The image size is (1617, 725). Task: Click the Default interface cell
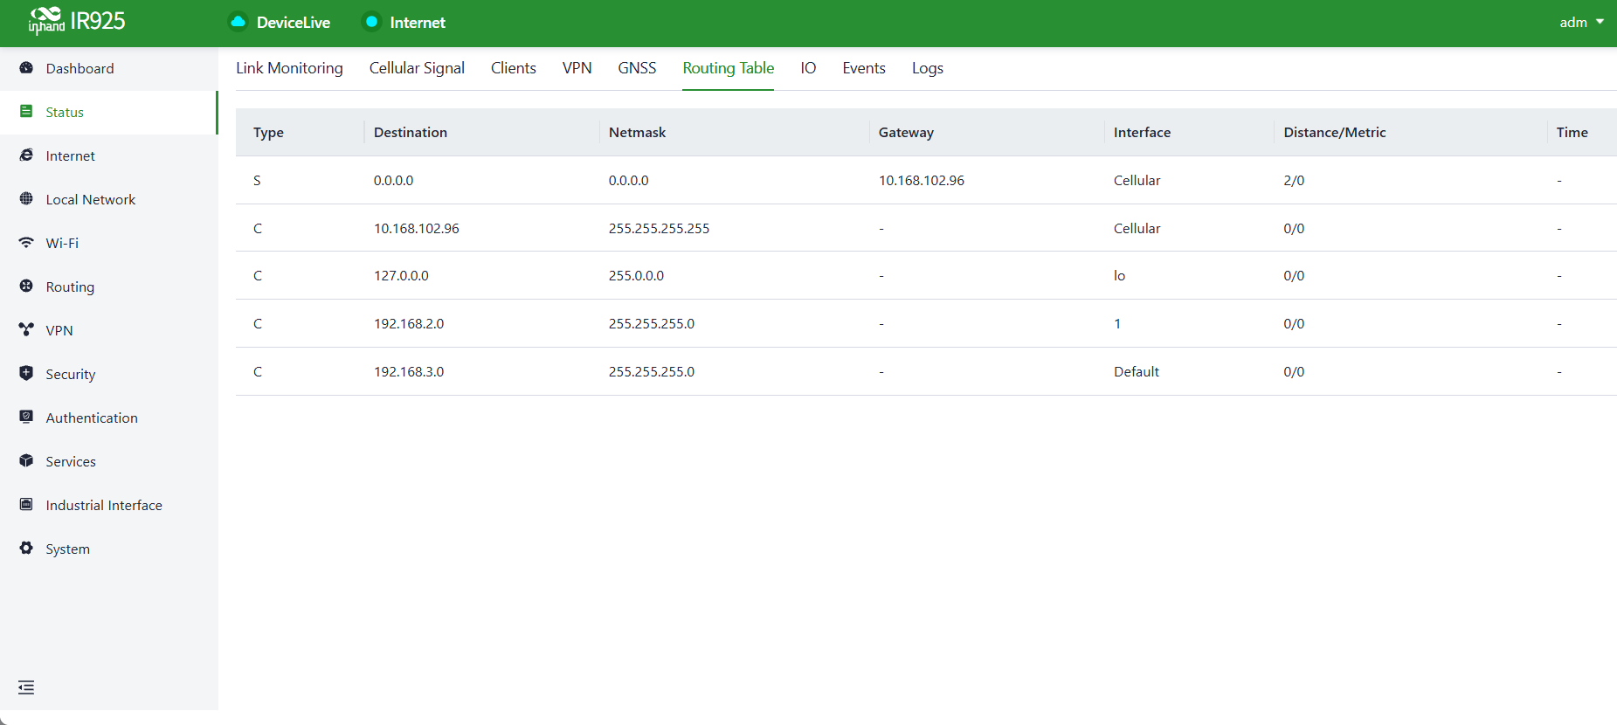point(1137,372)
